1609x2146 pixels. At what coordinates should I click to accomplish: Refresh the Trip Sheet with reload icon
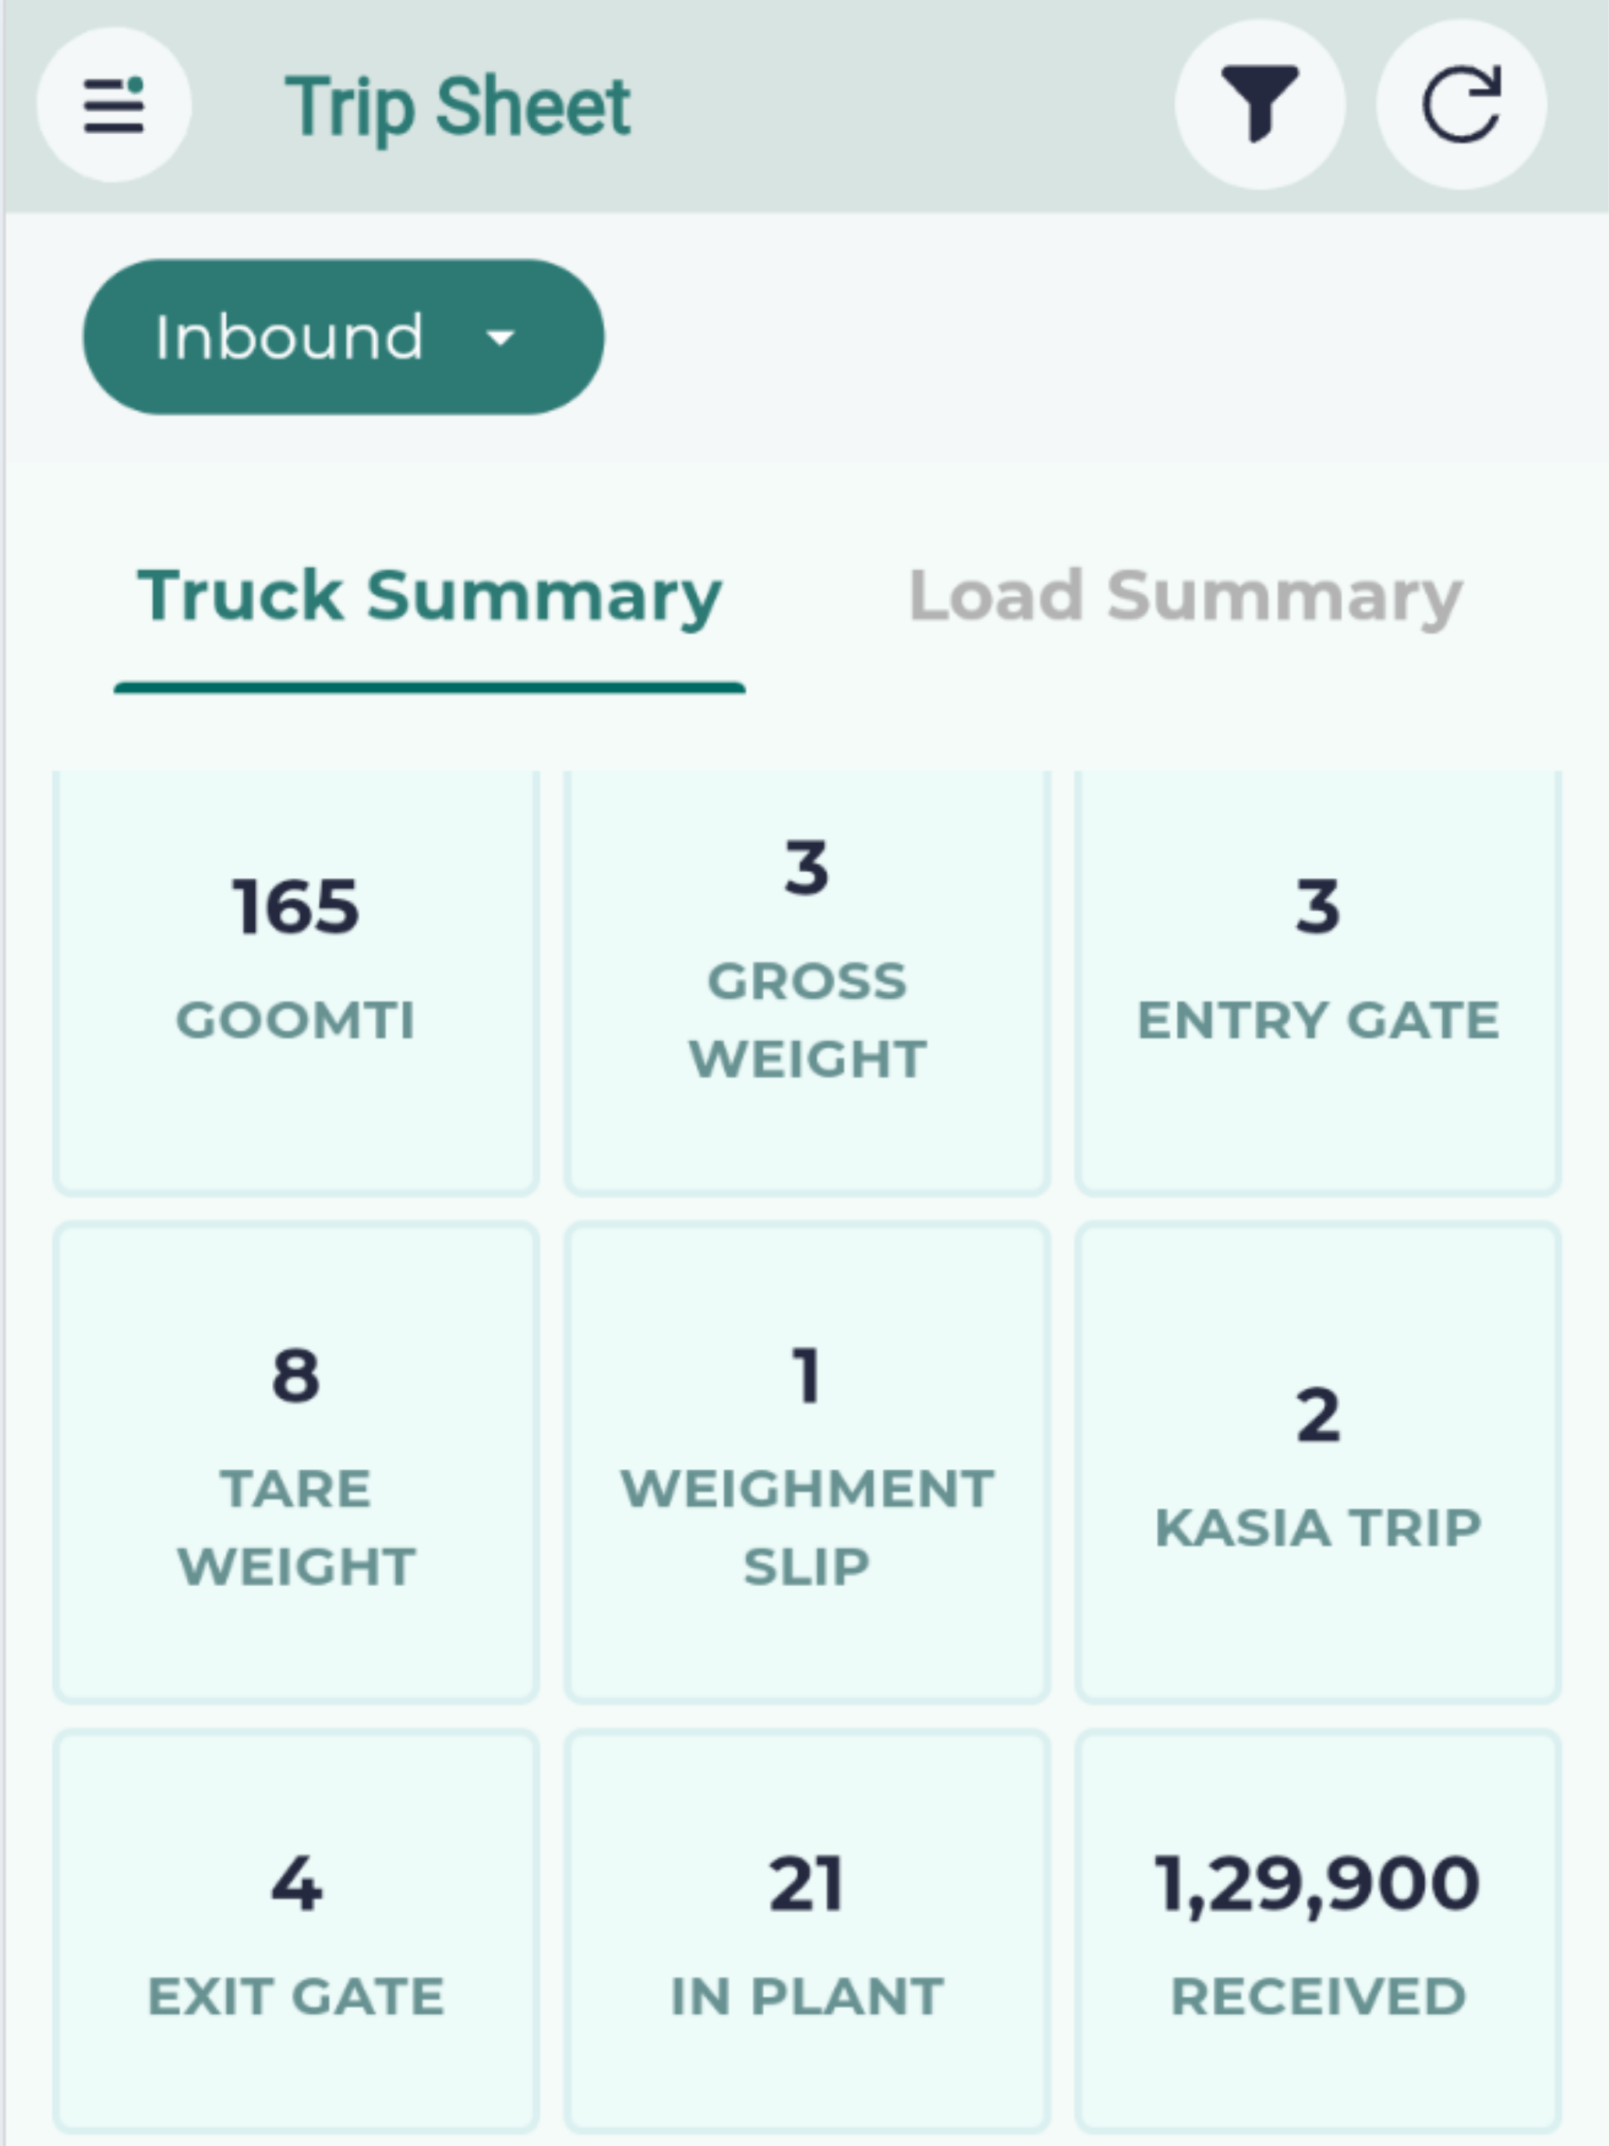(x=1462, y=104)
